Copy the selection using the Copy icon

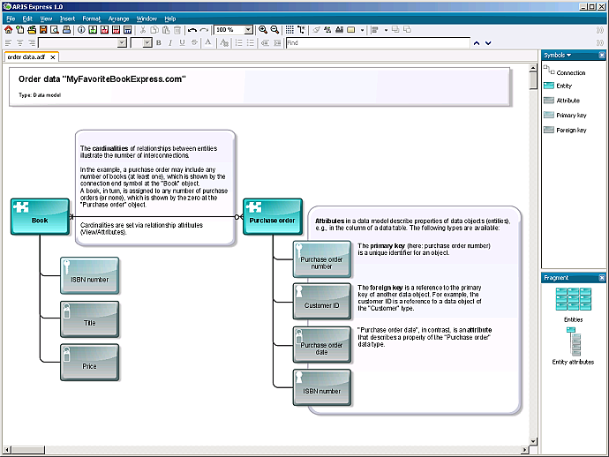coord(154,30)
